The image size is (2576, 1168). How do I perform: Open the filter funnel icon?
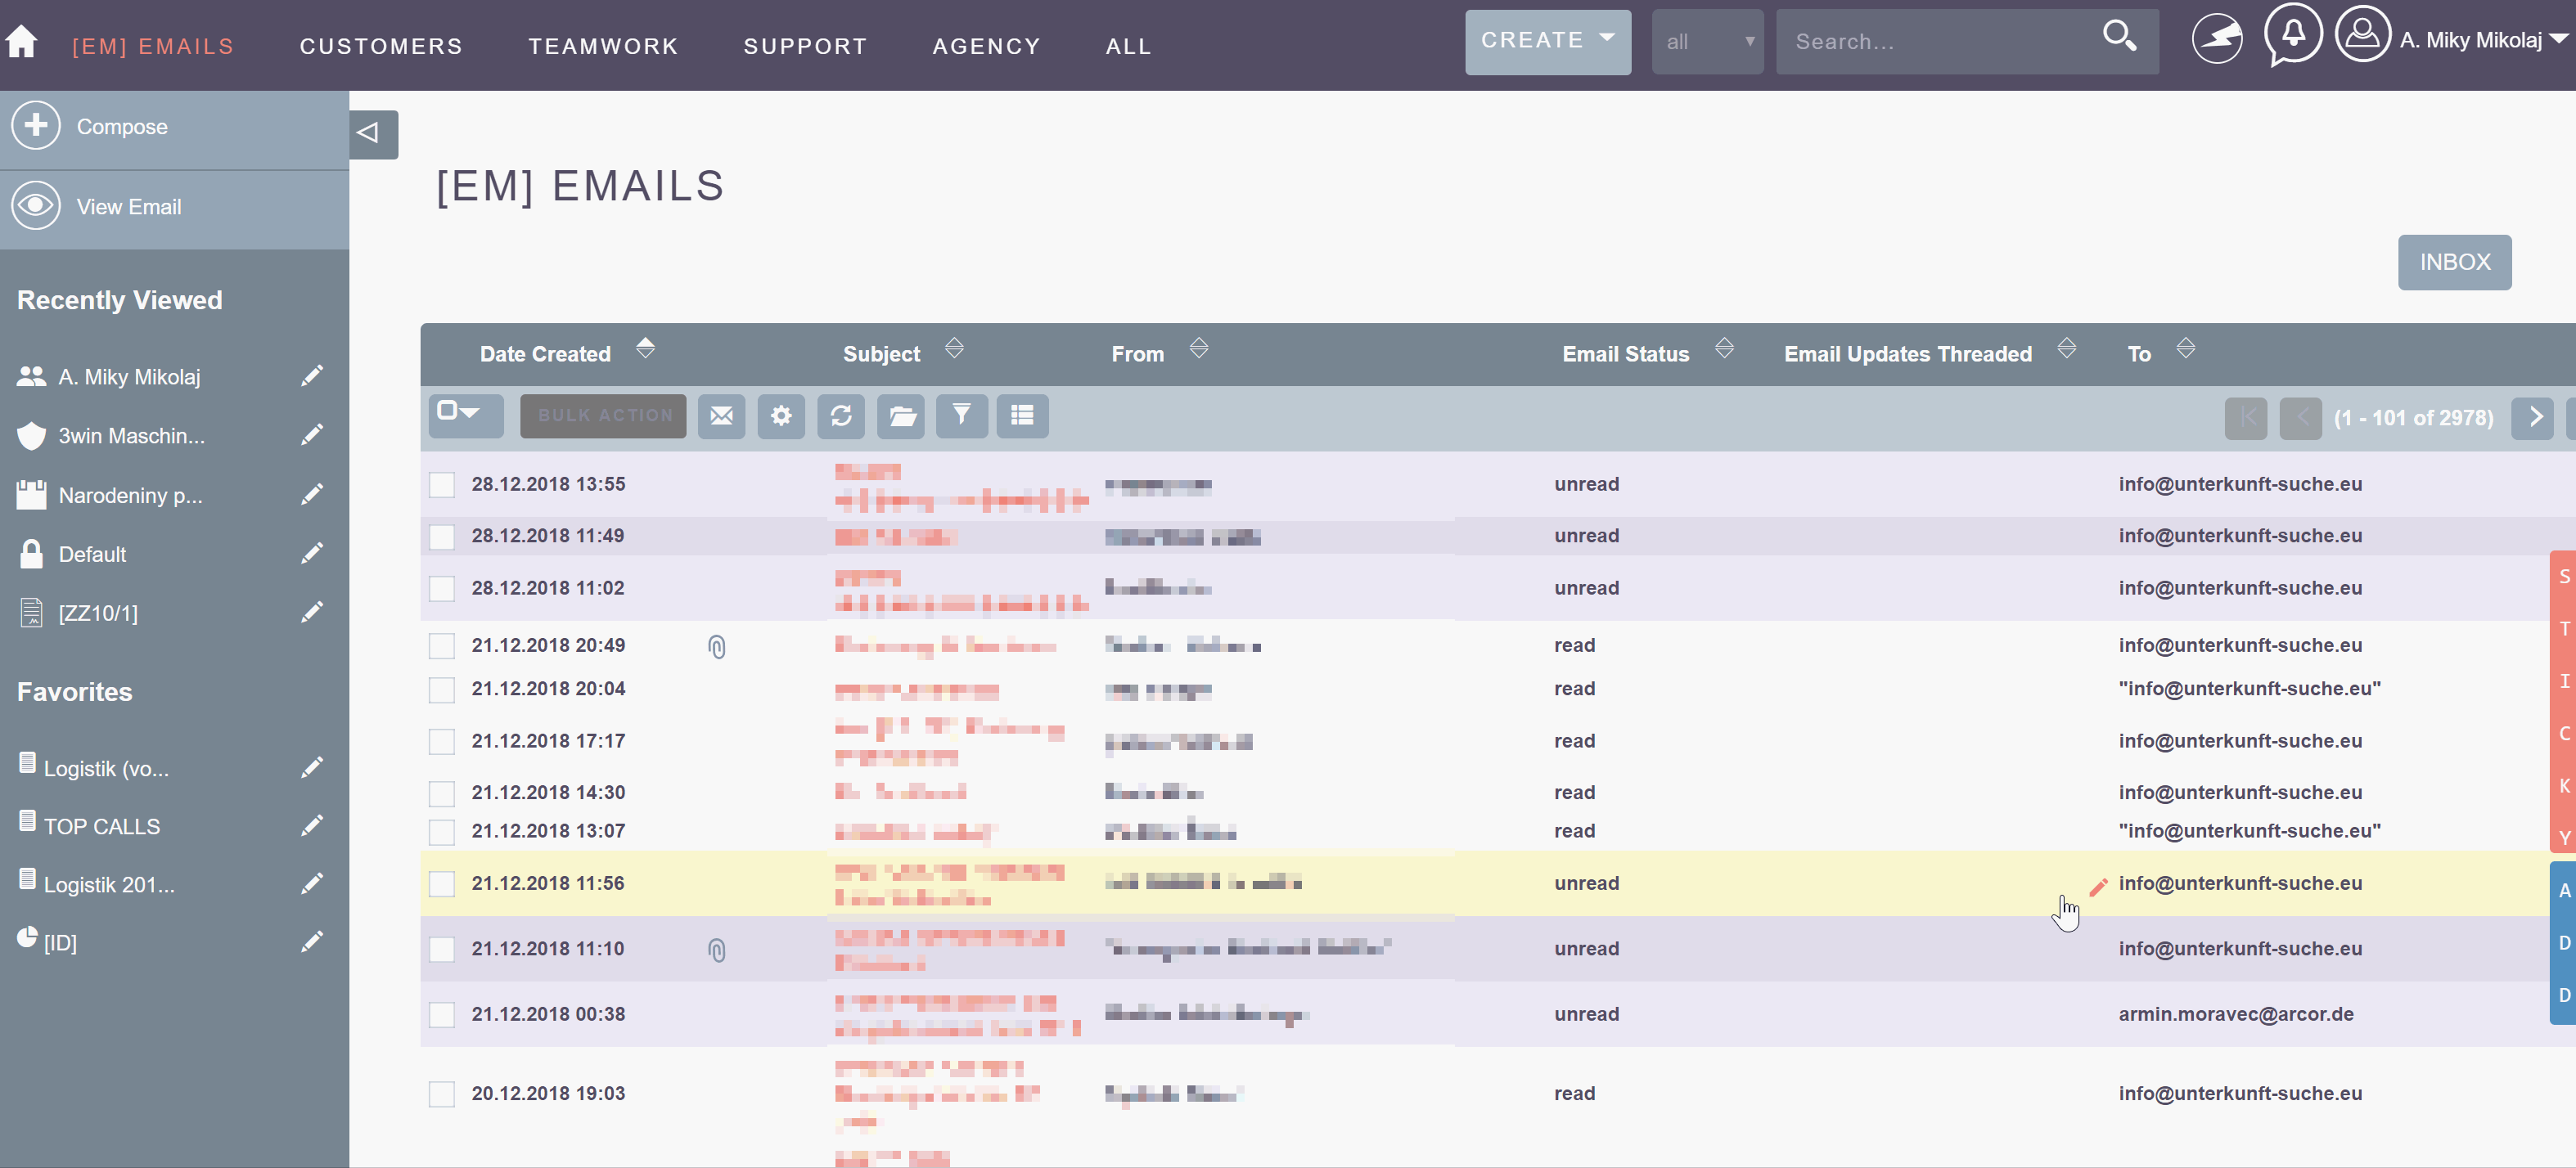click(961, 416)
